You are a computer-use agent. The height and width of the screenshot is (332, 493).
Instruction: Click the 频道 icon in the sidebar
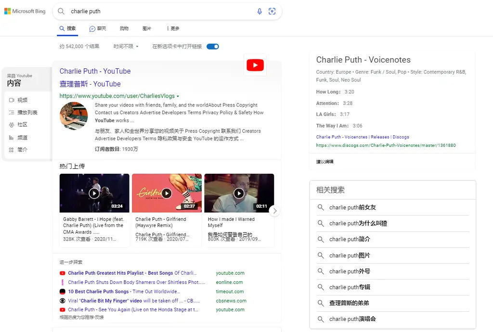tap(12, 137)
